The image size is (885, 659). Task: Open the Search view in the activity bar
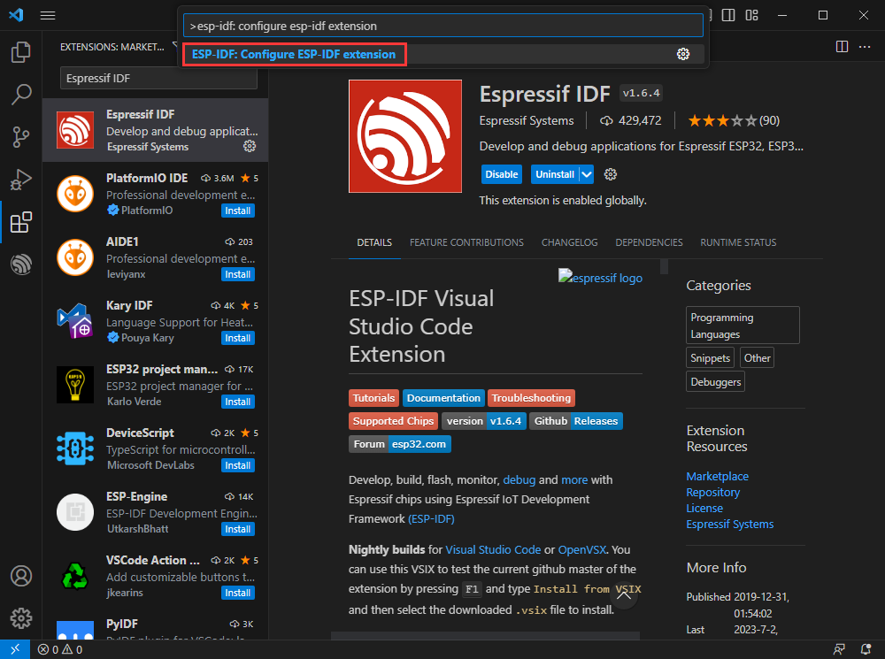click(x=21, y=95)
